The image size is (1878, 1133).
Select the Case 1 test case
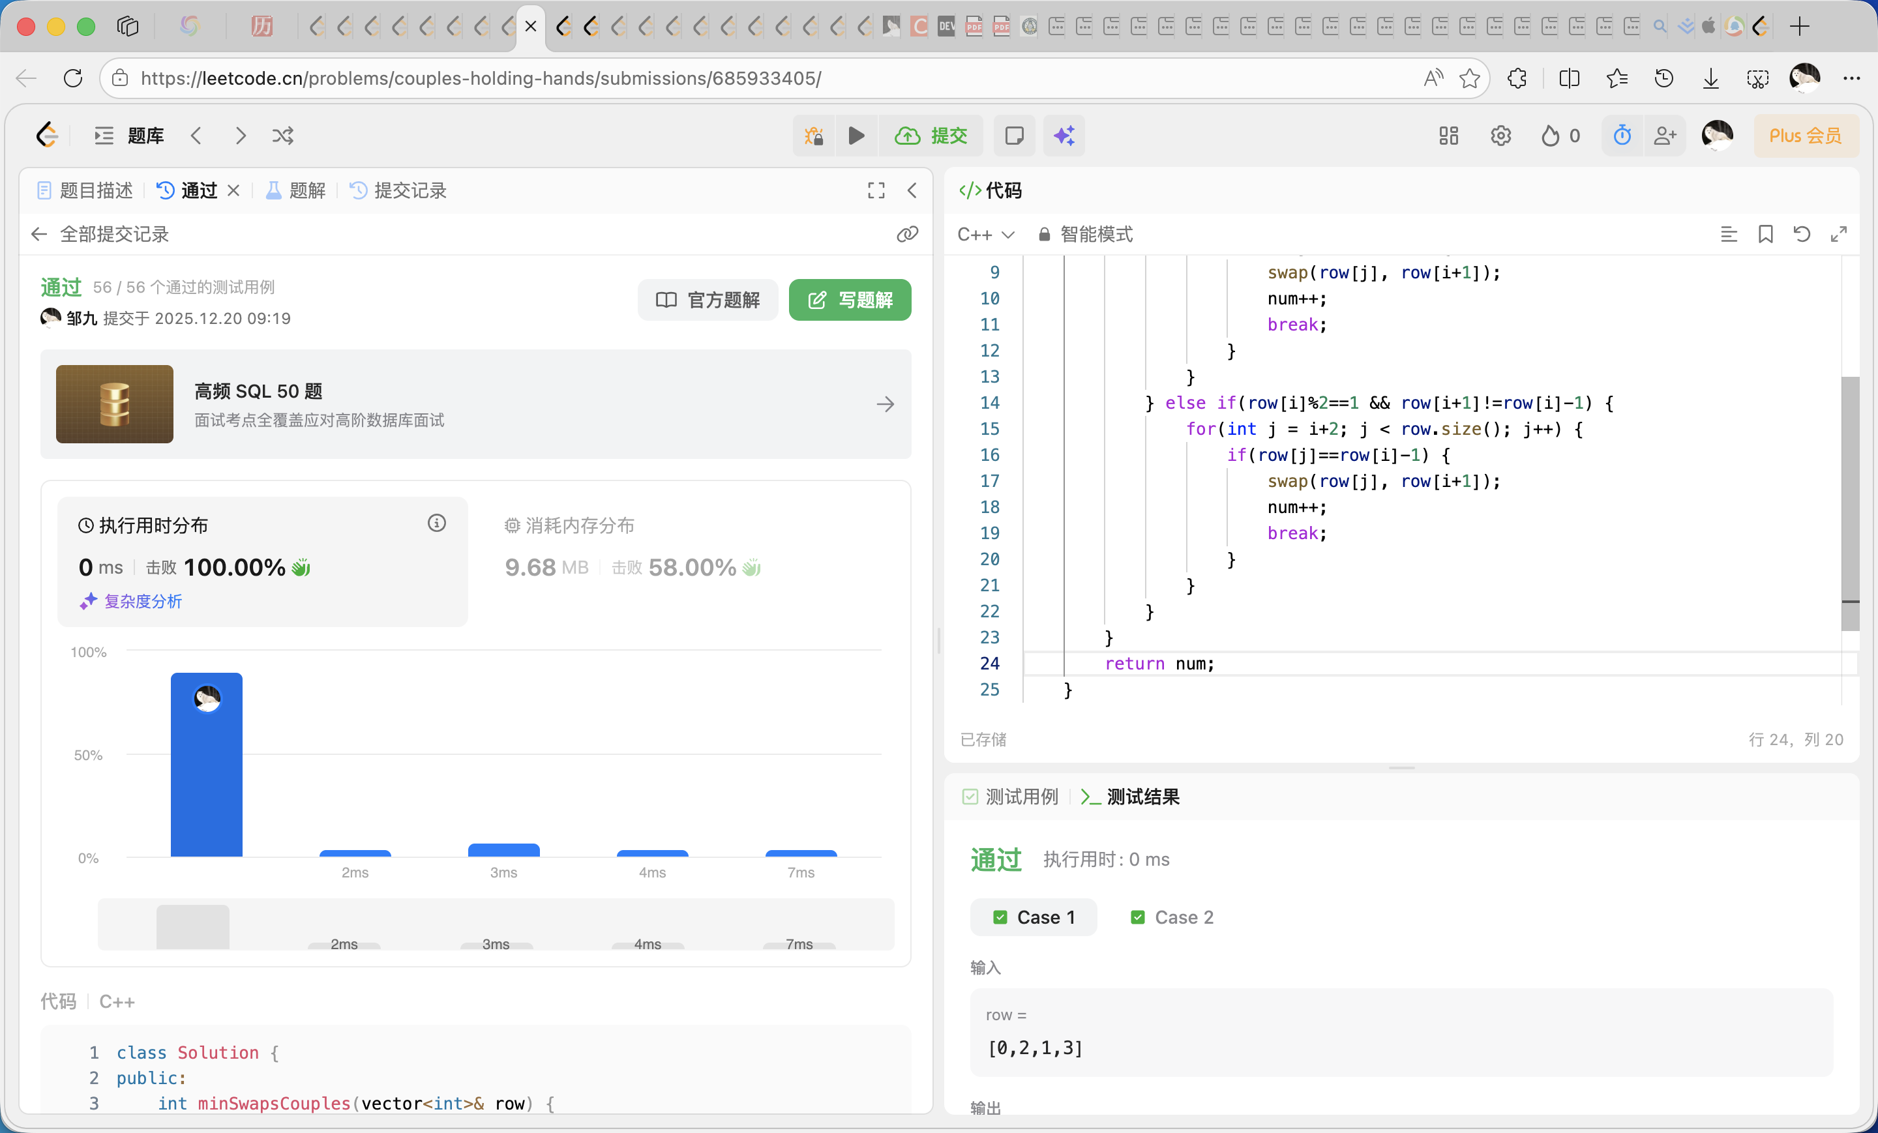pos(1033,917)
